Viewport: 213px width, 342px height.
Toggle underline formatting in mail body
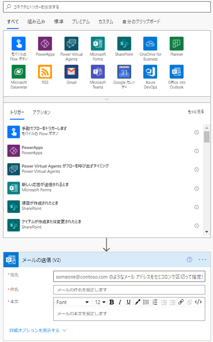[x=128, y=302]
